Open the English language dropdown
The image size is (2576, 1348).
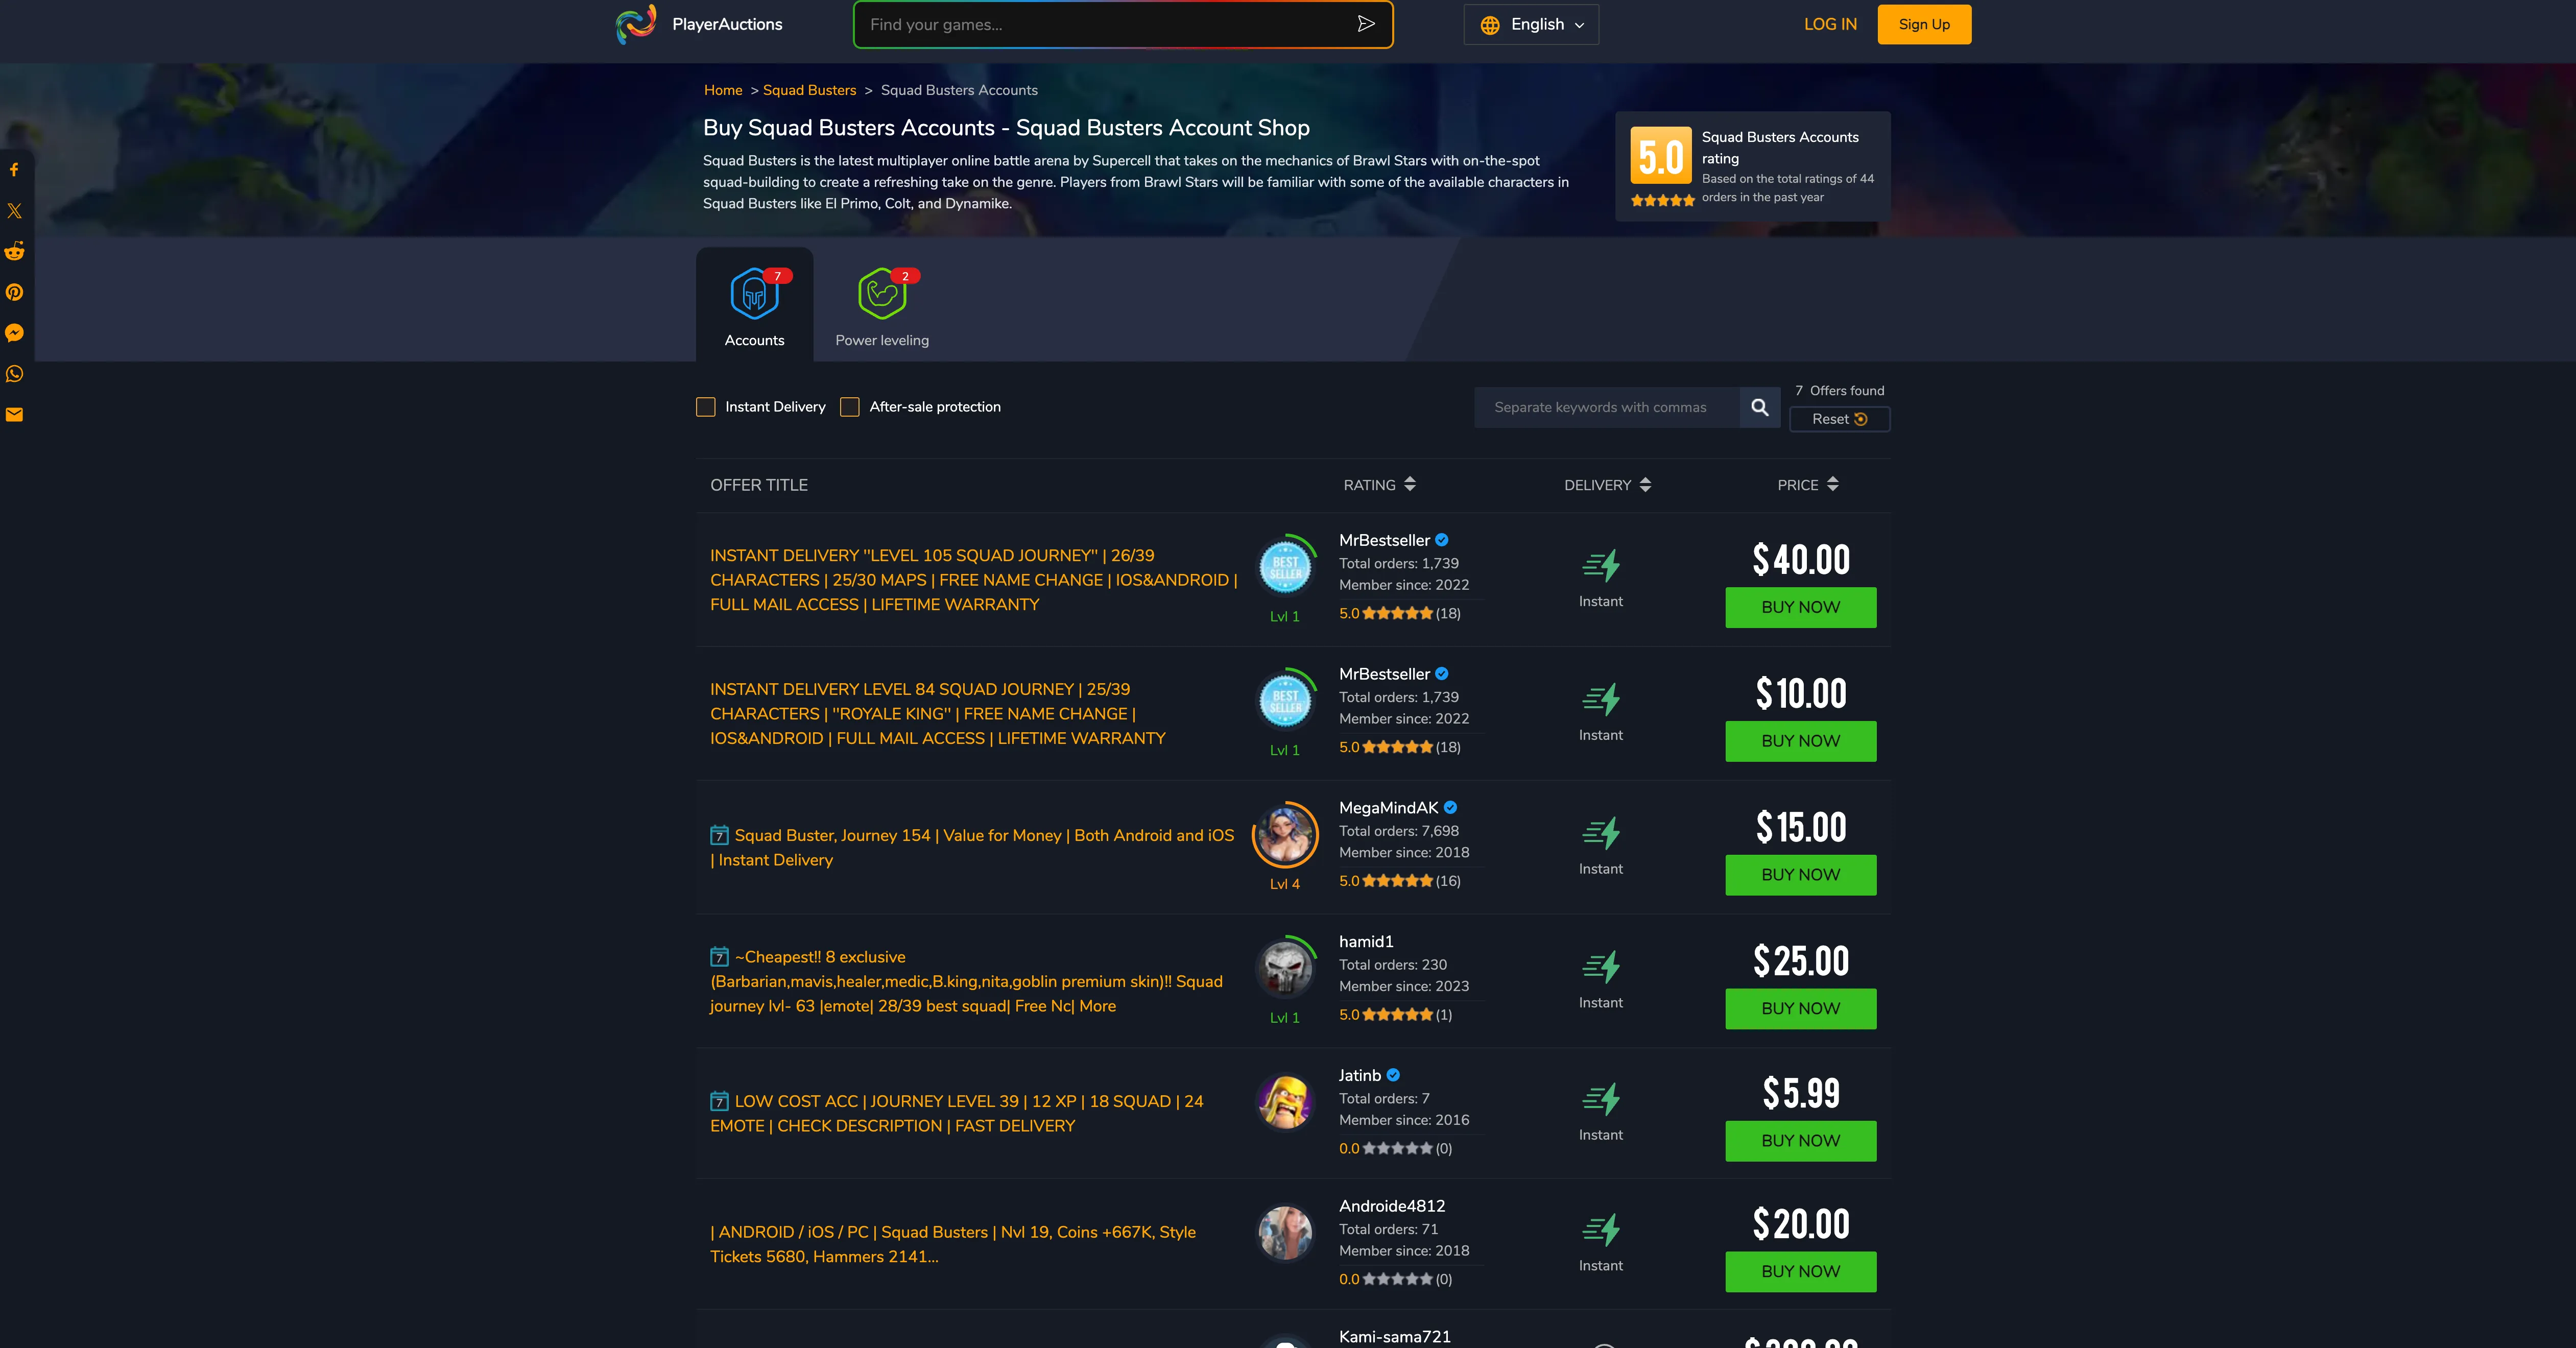pyautogui.click(x=1531, y=25)
